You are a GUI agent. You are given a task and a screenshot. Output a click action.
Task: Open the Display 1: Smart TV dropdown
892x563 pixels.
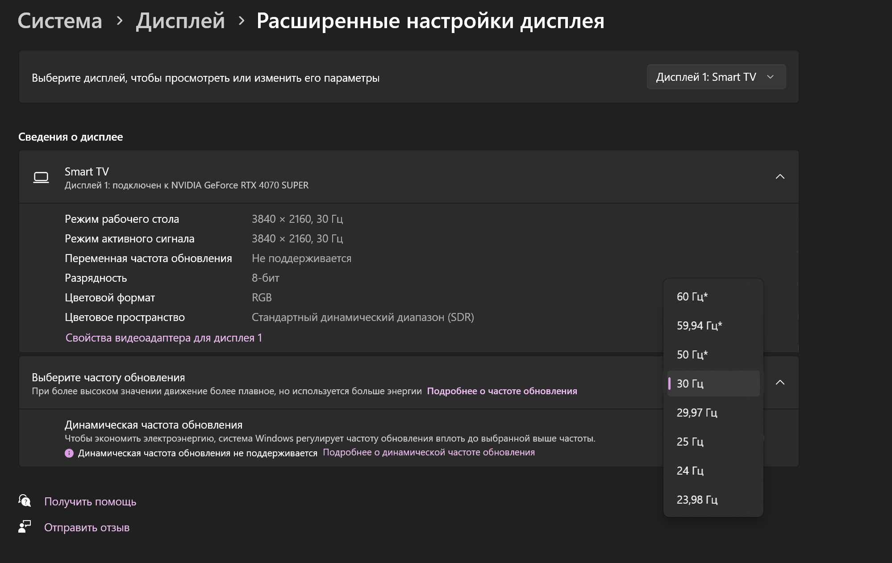click(x=716, y=77)
